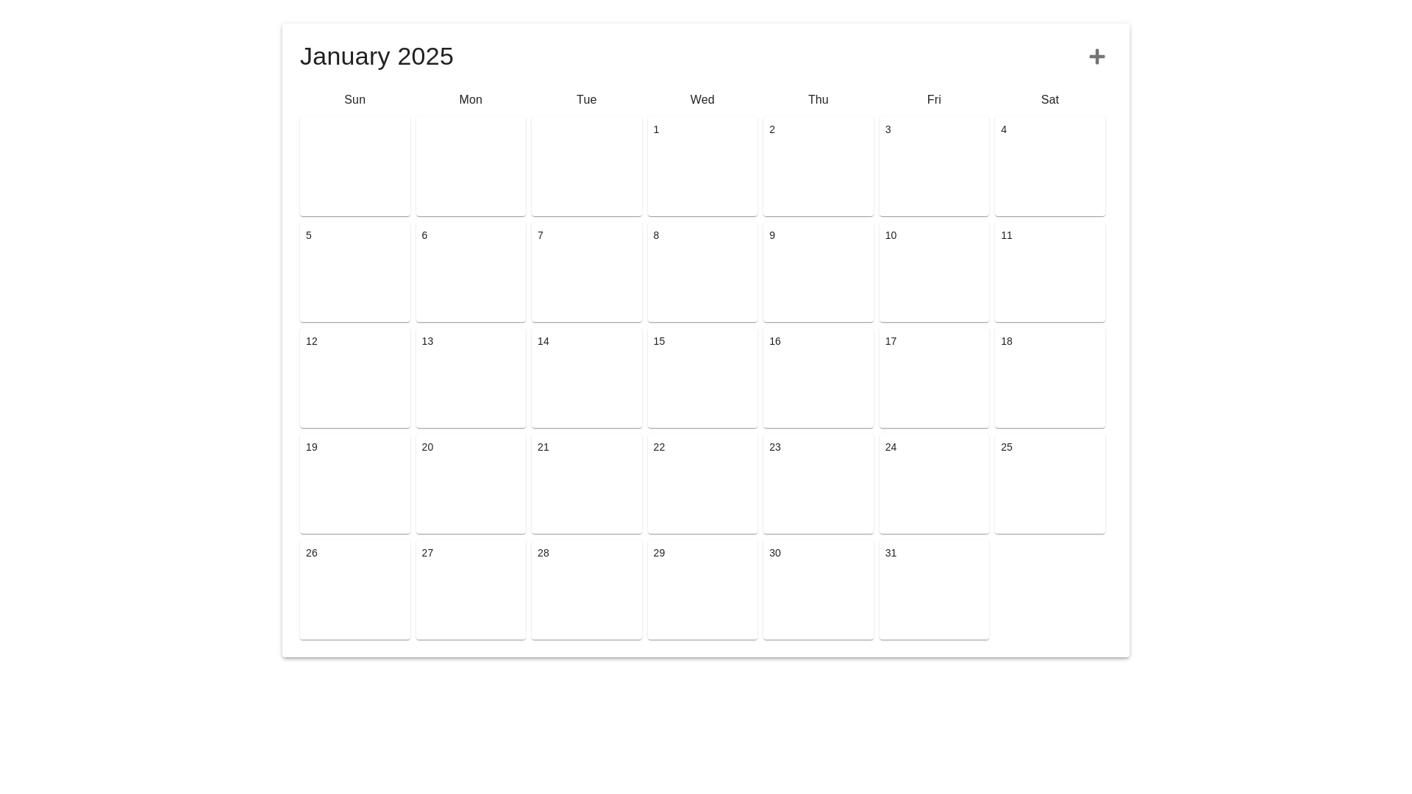This screenshot has height=794, width=1412.
Task: Select the blank cell before January 1
Action: coord(586,166)
